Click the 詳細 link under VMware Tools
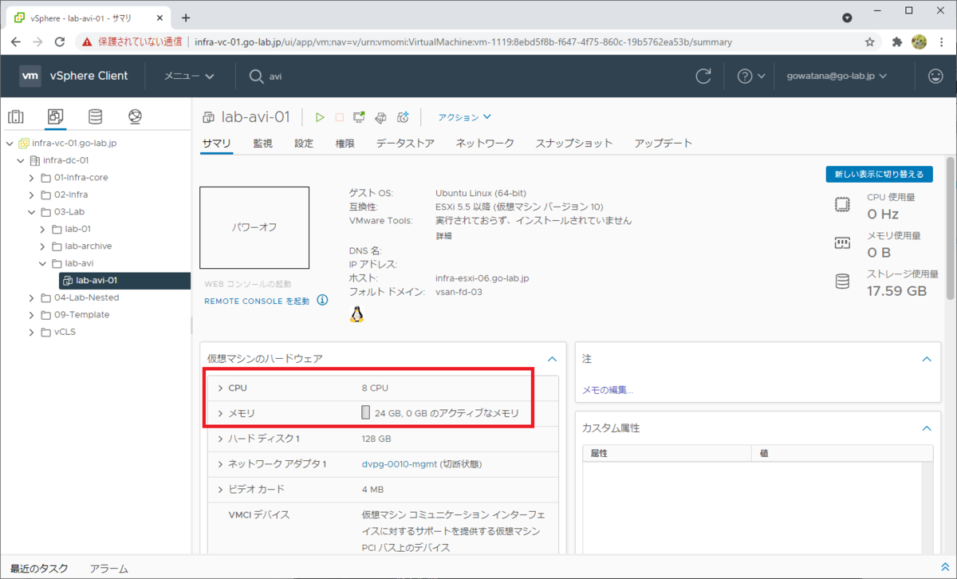957x579 pixels. 444,235
